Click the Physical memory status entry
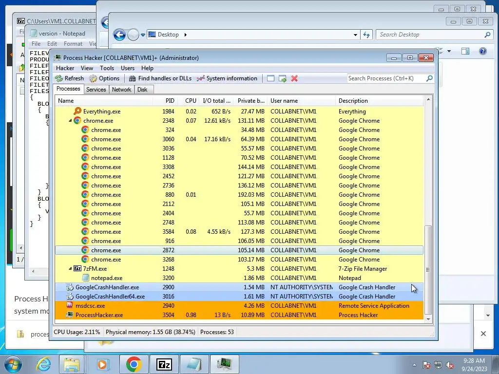 (x=150, y=332)
